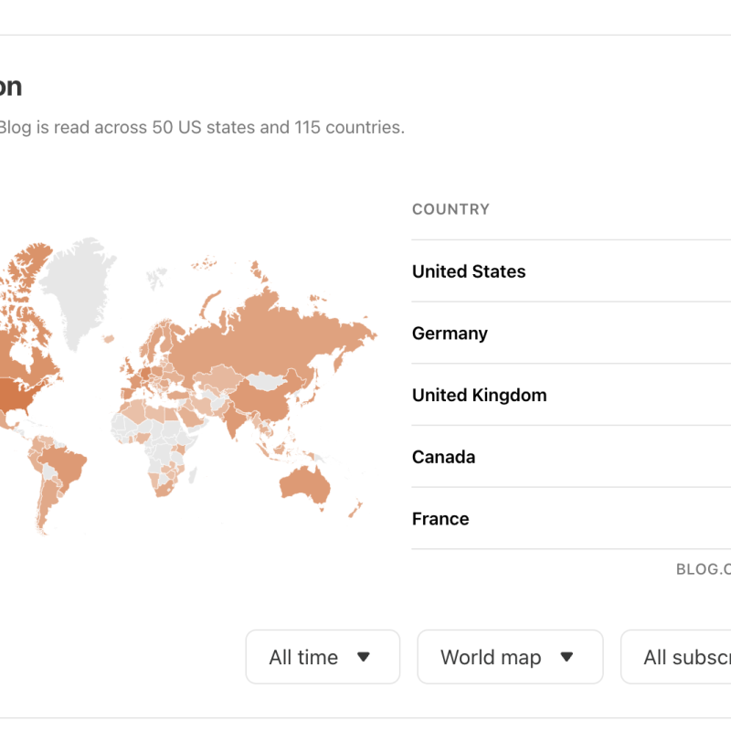Open the blog link under country list
The height and width of the screenshot is (731, 731).
click(x=704, y=569)
